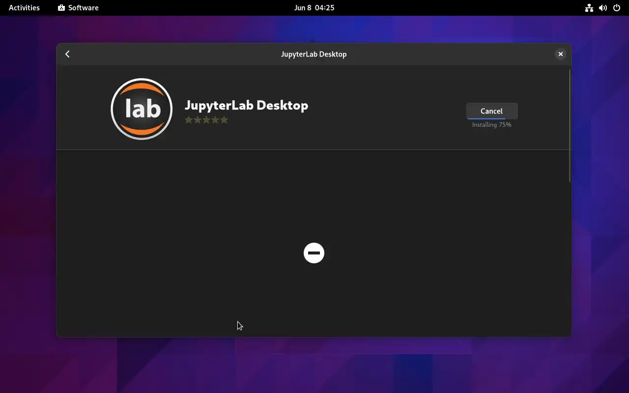
Task: Go back using the header arrow
Action: [67, 54]
